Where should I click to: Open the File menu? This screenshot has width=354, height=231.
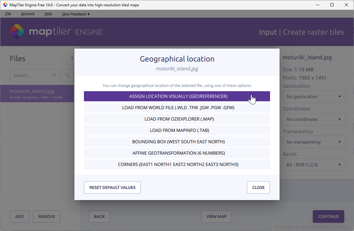pyautogui.click(x=8, y=14)
